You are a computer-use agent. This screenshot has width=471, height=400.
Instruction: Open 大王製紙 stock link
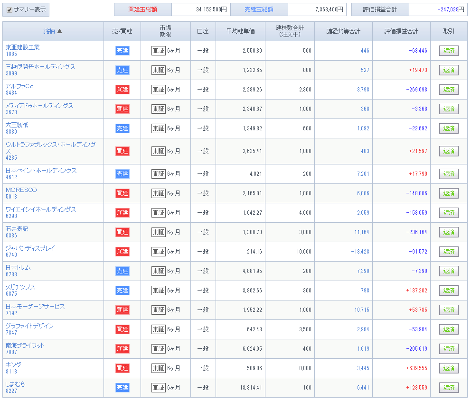click(x=17, y=125)
